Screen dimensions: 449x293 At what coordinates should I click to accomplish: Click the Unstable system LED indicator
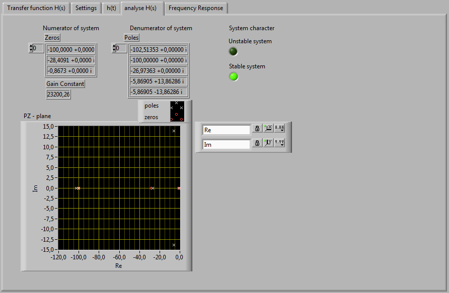click(x=234, y=51)
